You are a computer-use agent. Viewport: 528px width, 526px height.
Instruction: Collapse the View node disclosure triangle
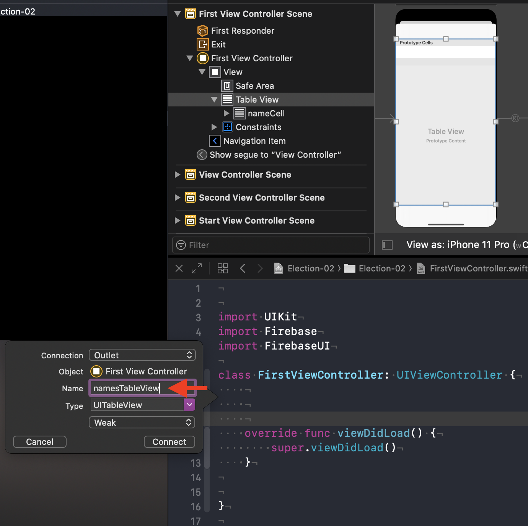[x=202, y=72]
